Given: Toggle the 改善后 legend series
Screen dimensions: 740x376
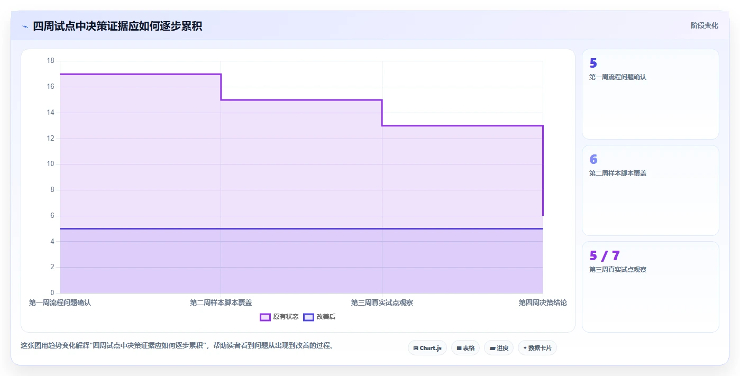Looking at the screenshot, I should coord(319,317).
